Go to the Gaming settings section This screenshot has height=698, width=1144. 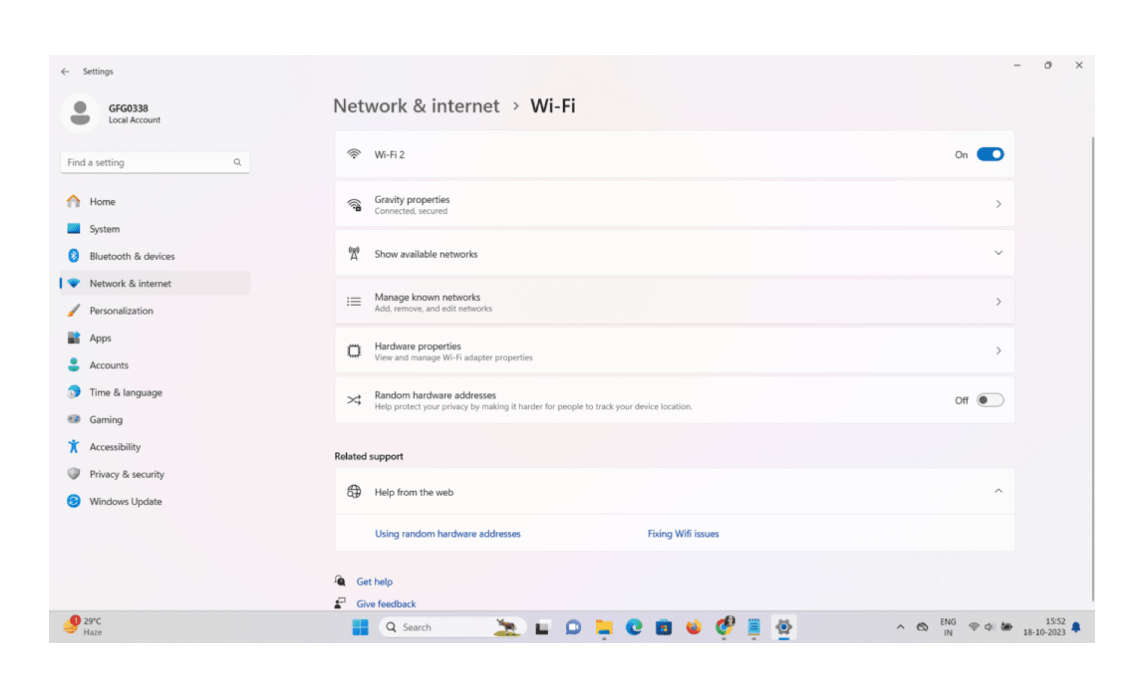click(x=106, y=419)
